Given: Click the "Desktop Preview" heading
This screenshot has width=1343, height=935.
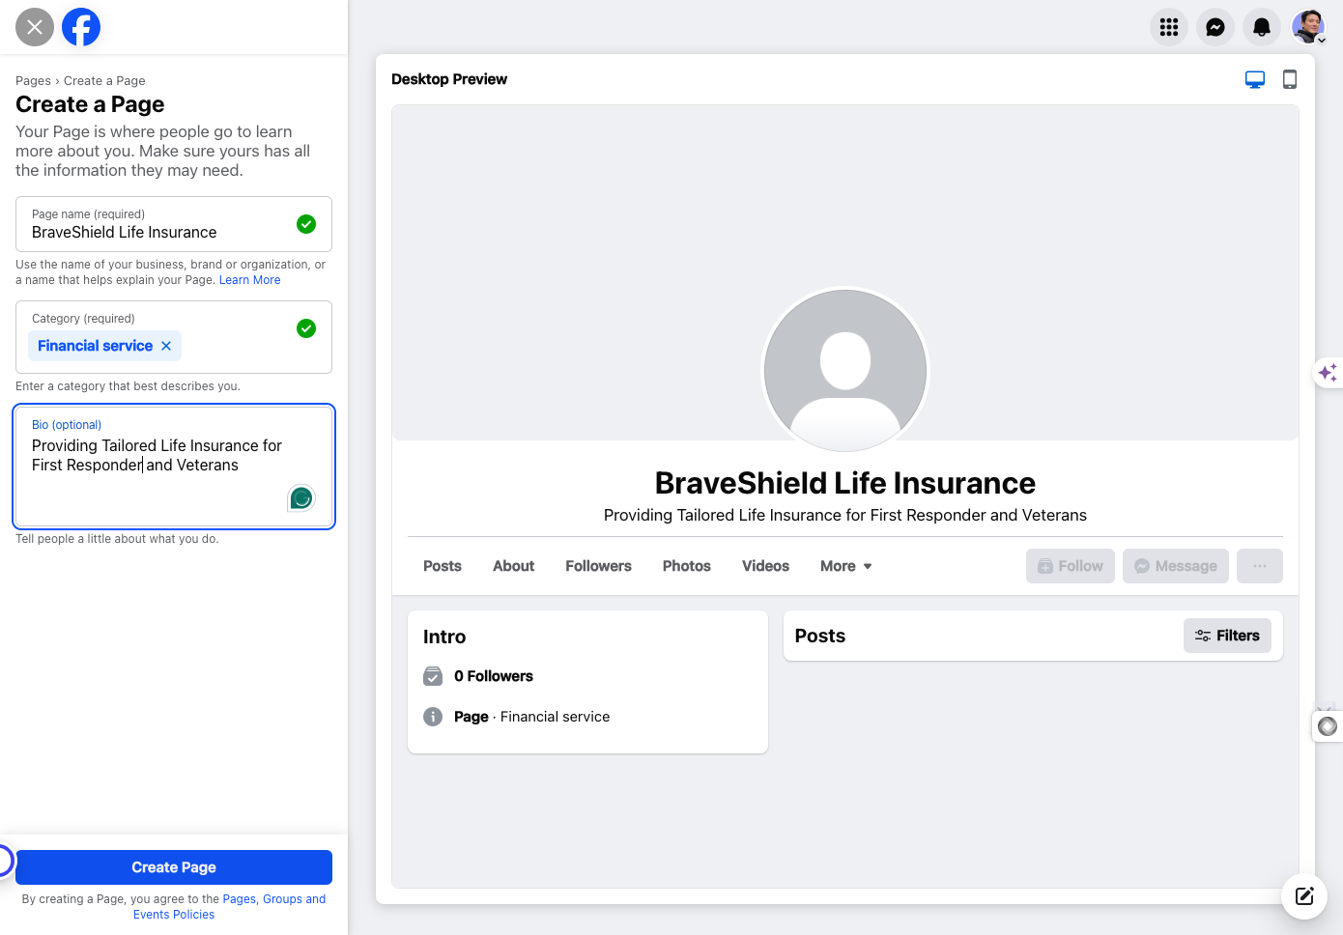Looking at the screenshot, I should [449, 79].
